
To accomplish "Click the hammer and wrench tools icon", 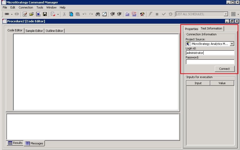I will (142, 14).
